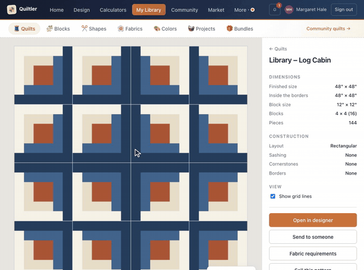Click the Quiltler logo icon

(x=11, y=10)
